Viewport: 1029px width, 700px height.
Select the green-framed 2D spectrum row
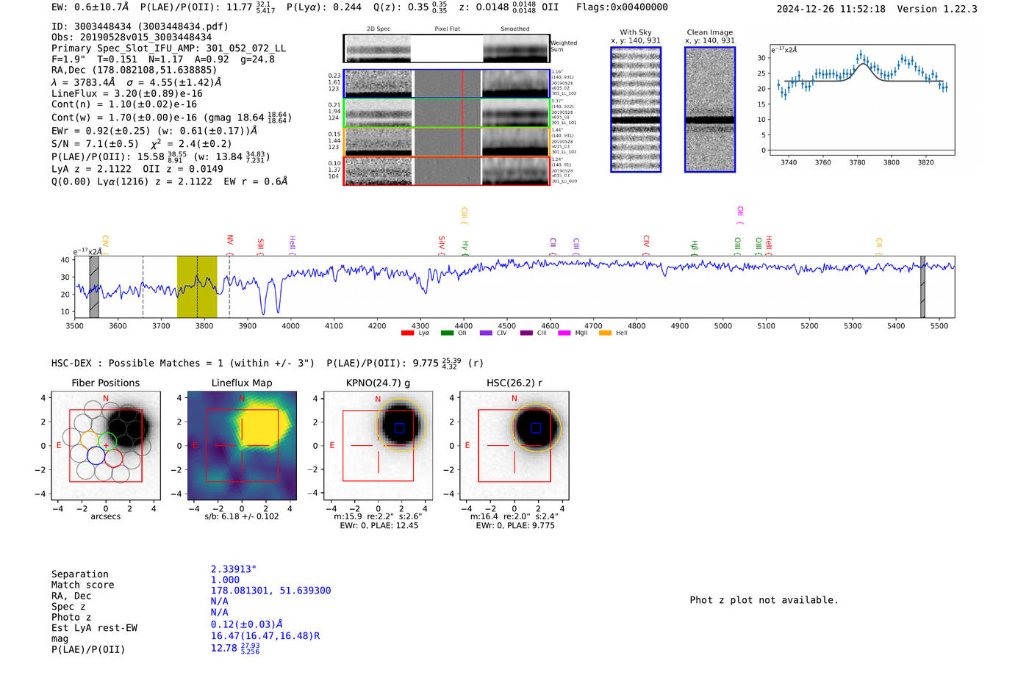(x=446, y=112)
